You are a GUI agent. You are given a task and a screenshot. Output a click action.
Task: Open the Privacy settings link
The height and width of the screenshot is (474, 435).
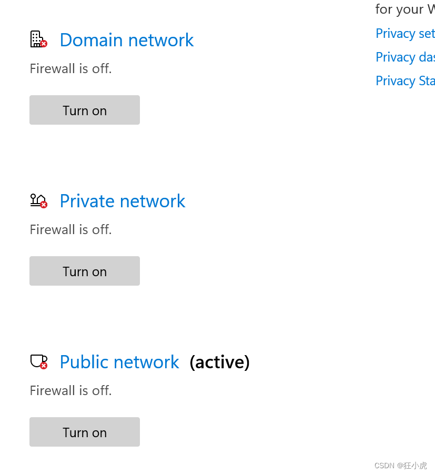(x=405, y=33)
